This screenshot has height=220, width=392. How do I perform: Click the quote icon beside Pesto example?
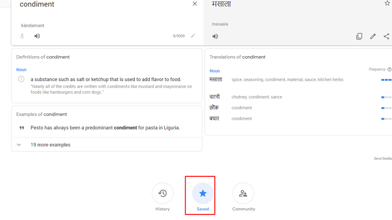22,128
